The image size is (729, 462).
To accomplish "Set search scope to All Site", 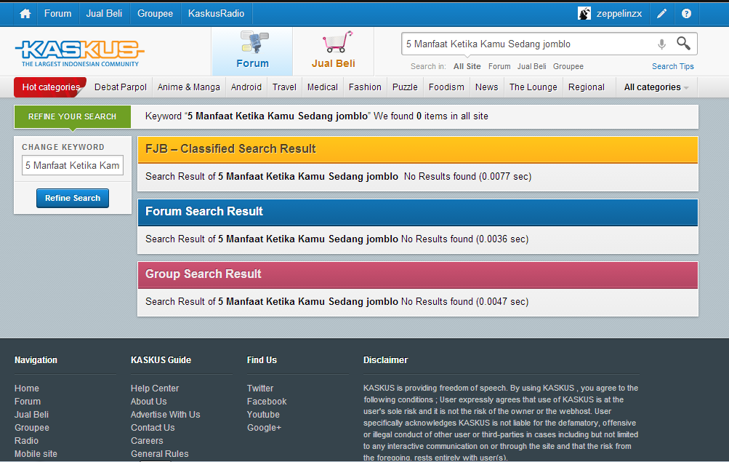I will click(x=467, y=66).
